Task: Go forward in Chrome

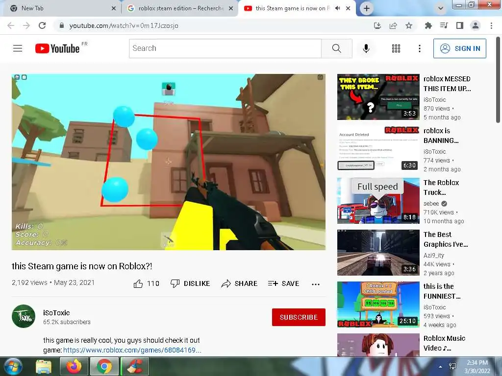Action: 26,25
